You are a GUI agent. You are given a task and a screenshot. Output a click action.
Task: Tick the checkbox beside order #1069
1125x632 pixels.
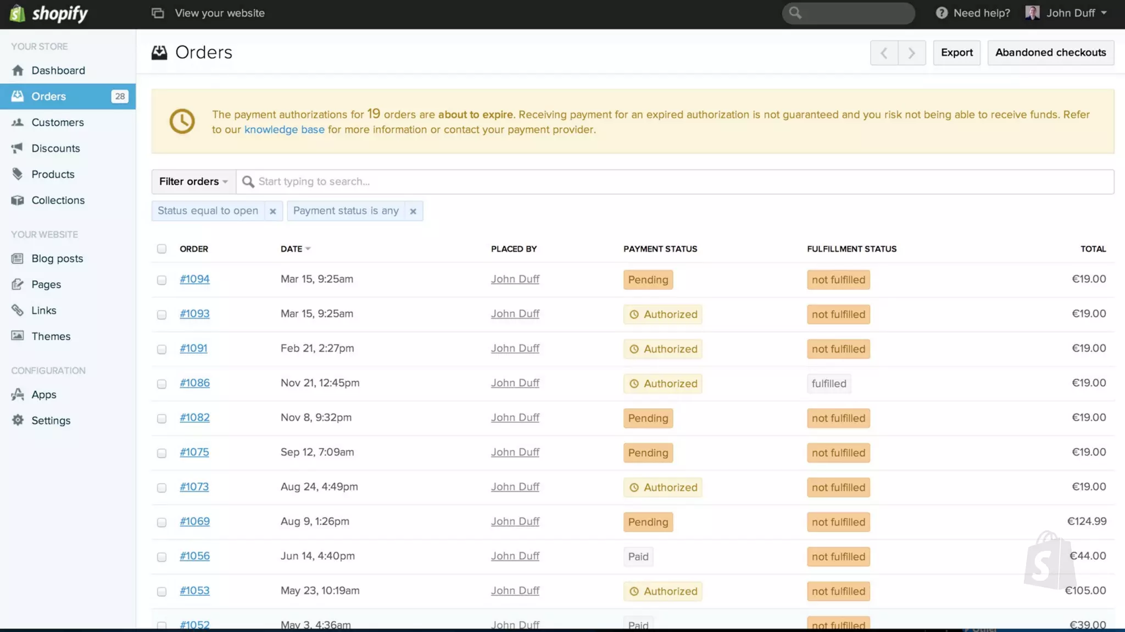coord(161,522)
